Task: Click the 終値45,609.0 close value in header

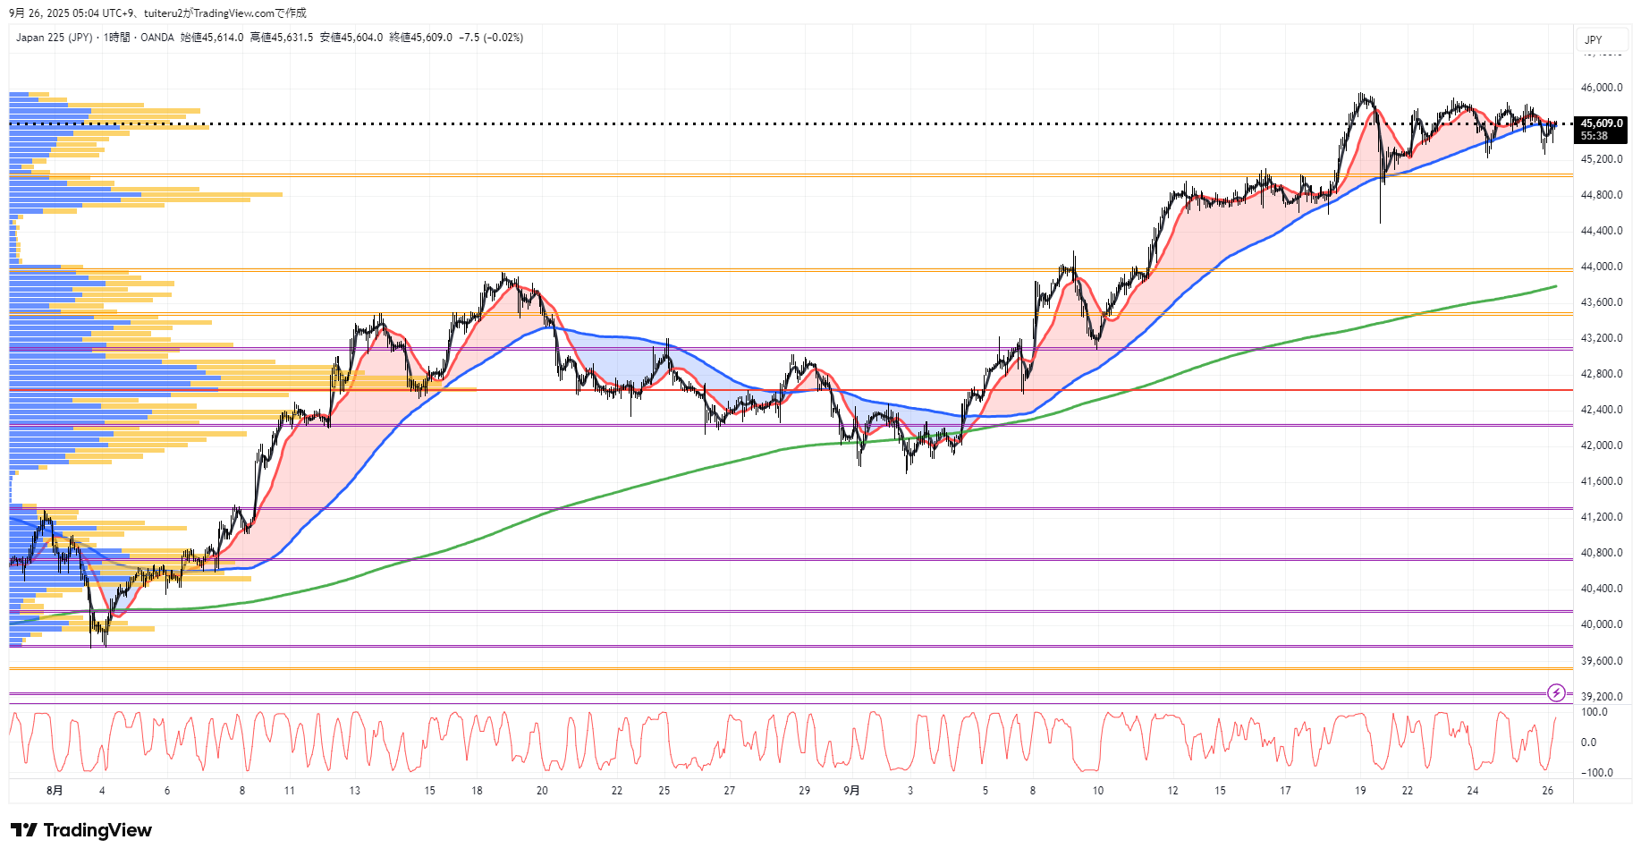Action: (420, 38)
